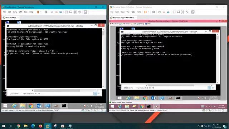Open Internet Explorer in User Desktop guest taskbar
Screen dimensions: 229x129
[x=14, y=106]
